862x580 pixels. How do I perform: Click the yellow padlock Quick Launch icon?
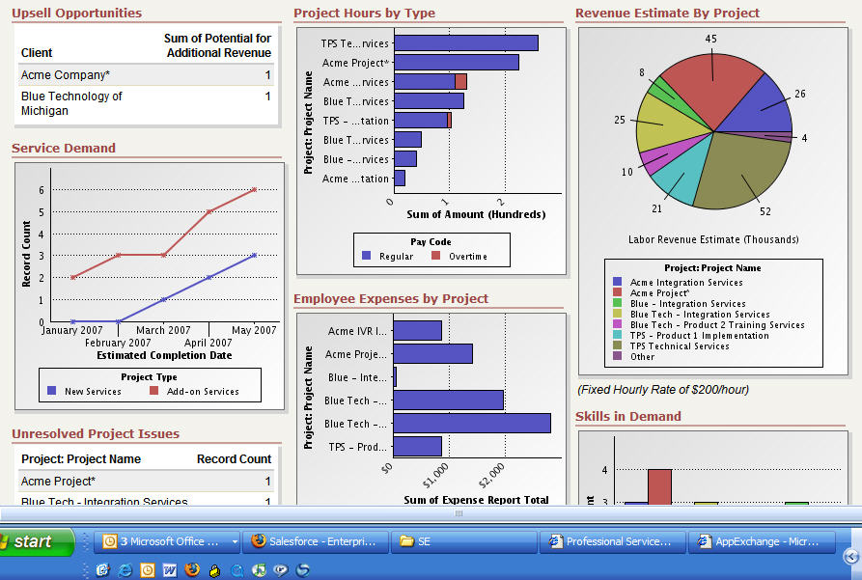click(x=215, y=570)
